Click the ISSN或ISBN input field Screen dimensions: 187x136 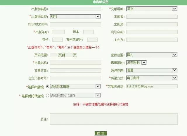[x=75, y=24]
